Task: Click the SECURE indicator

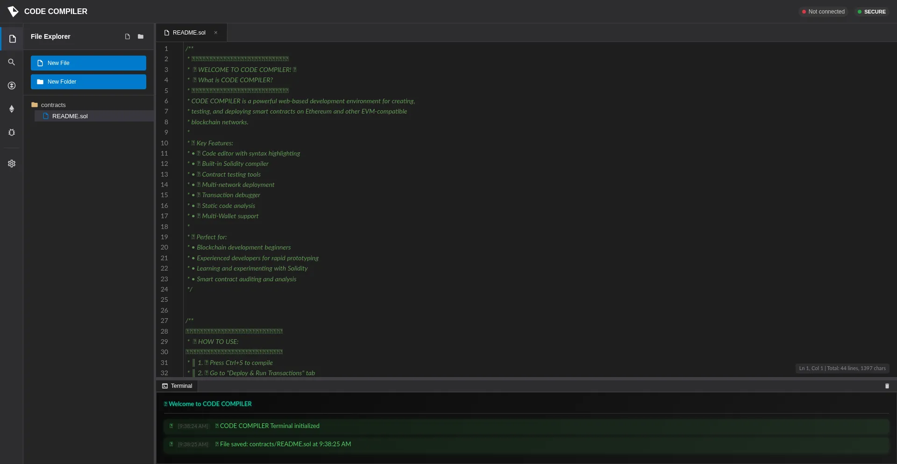Action: pos(871,11)
